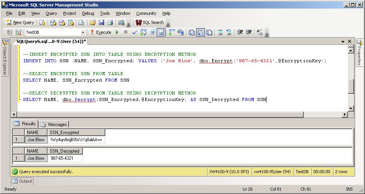Open the Tools menu
This screenshot has height=194, width=365.
(x=105, y=13)
